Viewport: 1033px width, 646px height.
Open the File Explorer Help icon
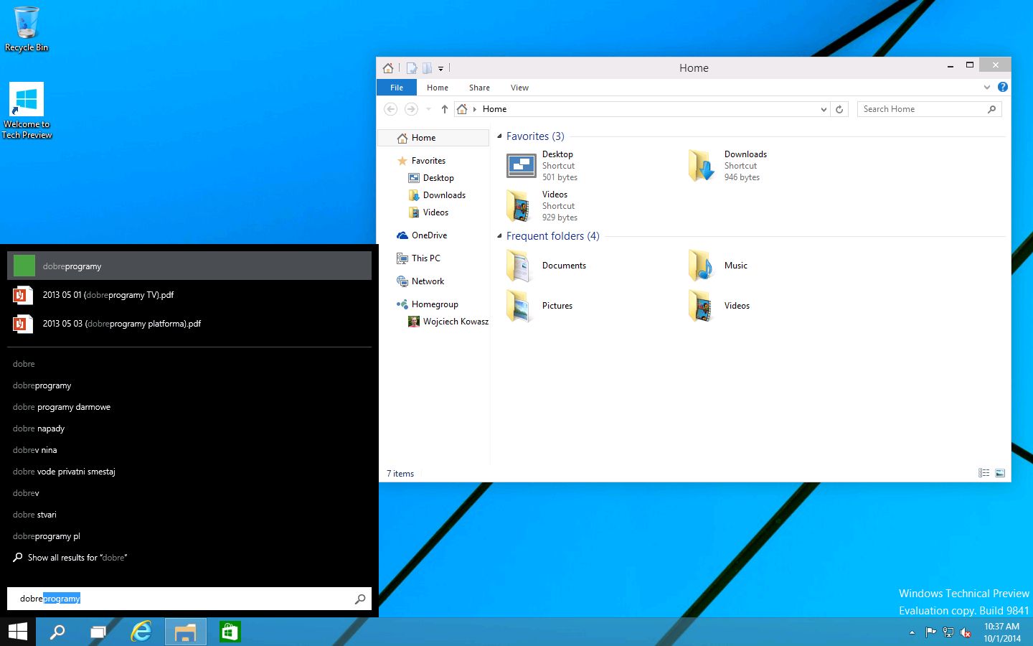click(1002, 87)
